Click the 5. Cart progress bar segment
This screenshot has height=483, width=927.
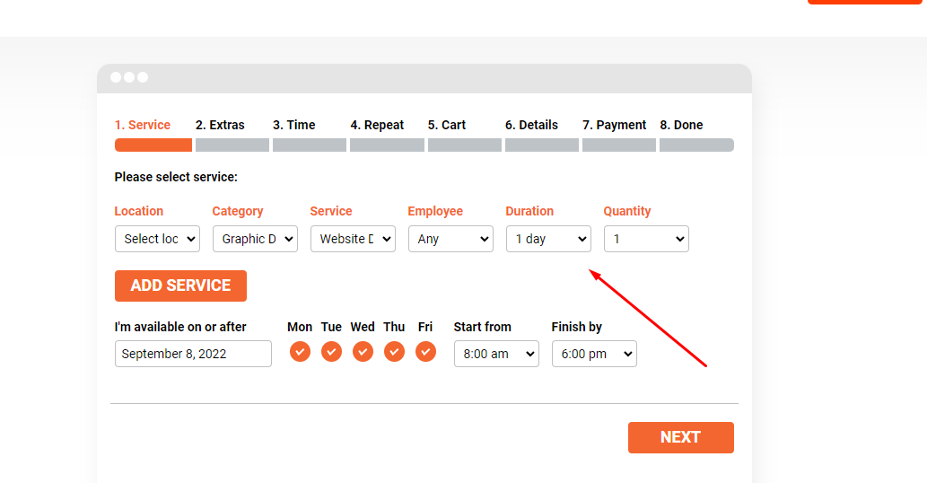(465, 145)
